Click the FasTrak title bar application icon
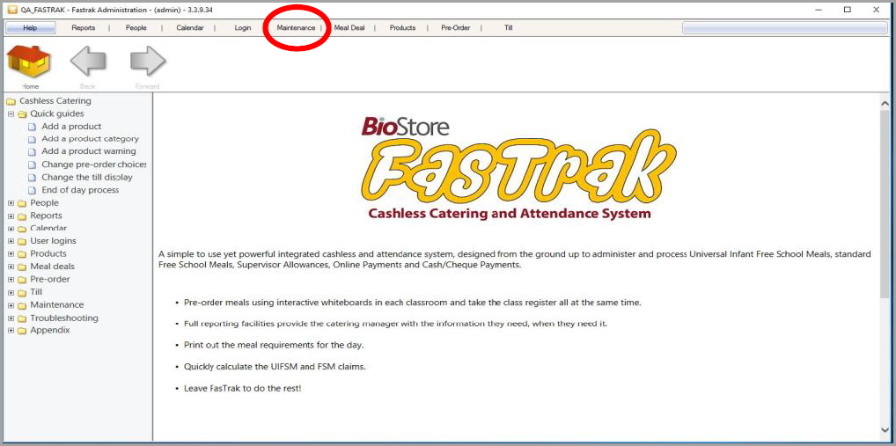Screen dimensions: 896x446 pyautogui.click(x=11, y=10)
